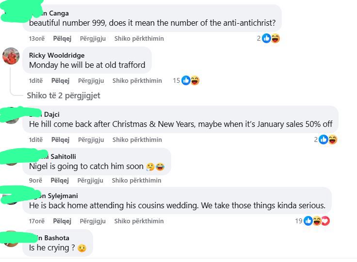Viewport: 357px width, 262px height.
Task: Click laughing emoji reaction on Ricky Wooldridge's comment
Action: tap(195, 80)
